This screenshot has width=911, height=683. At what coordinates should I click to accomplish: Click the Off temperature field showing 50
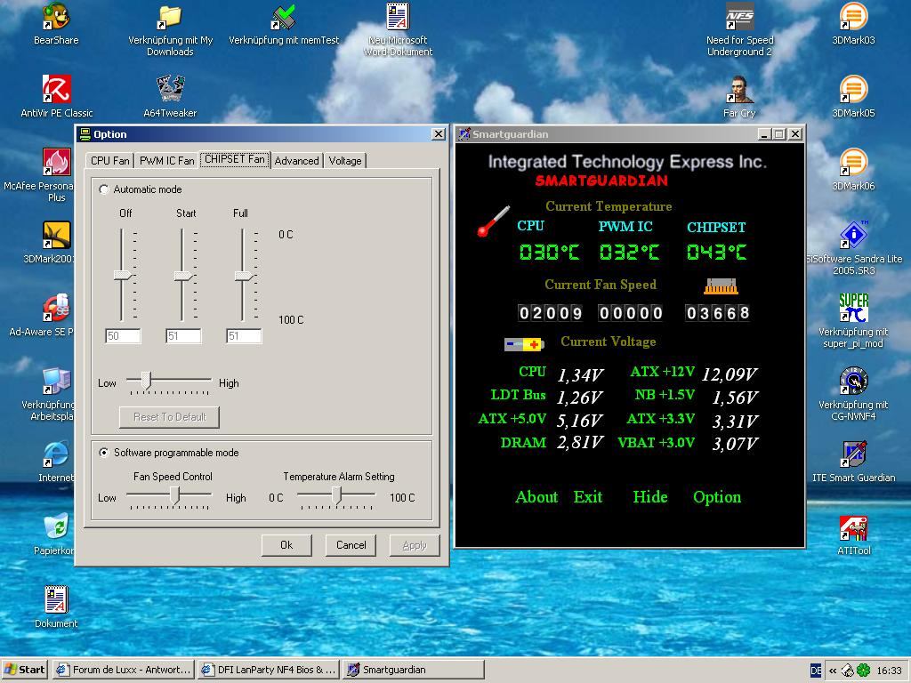pos(123,335)
